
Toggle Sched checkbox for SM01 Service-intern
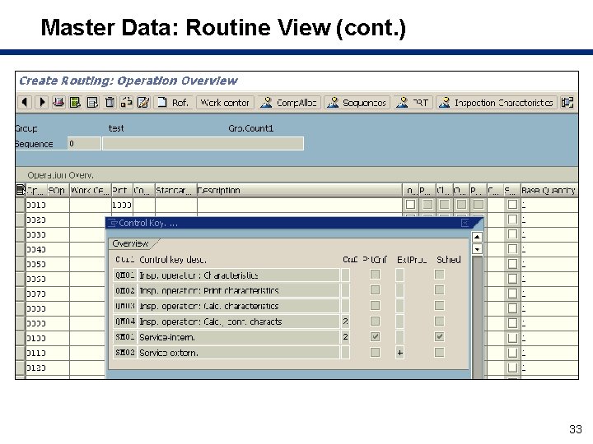[x=439, y=336]
